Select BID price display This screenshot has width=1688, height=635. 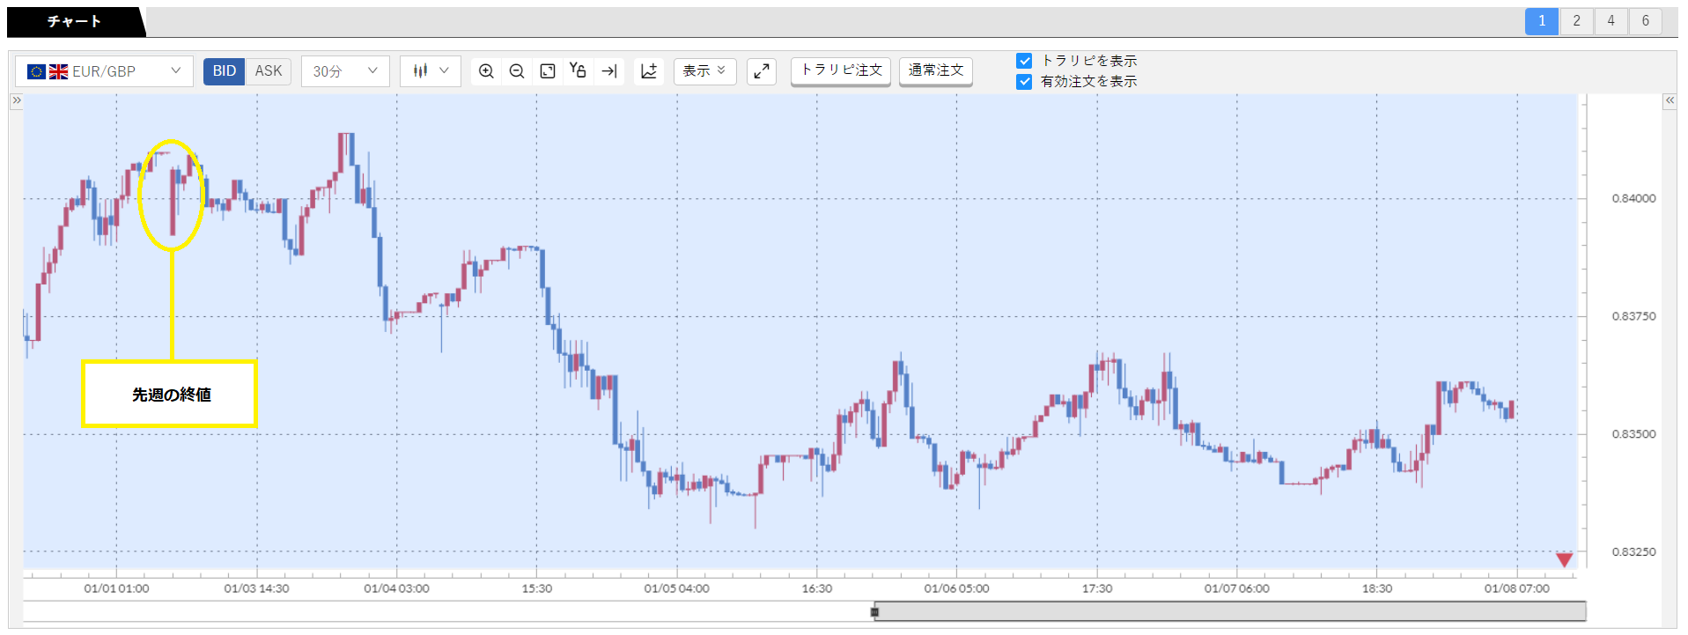coord(224,71)
